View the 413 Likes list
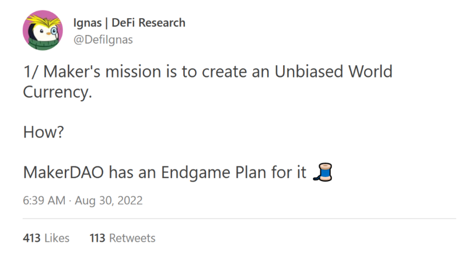461x258 pixels. click(x=46, y=238)
